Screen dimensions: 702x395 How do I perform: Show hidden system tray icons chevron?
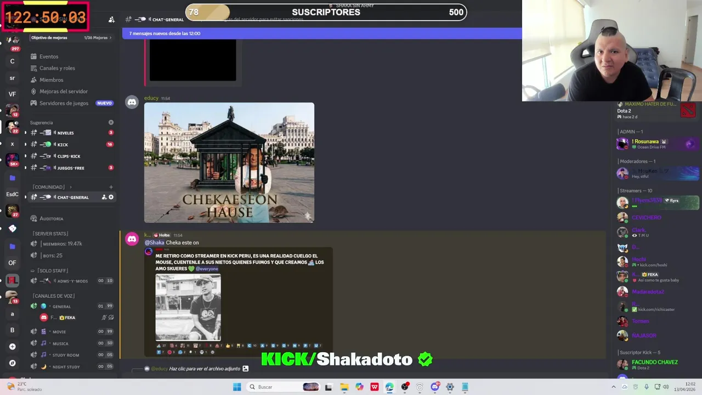pyautogui.click(x=614, y=387)
